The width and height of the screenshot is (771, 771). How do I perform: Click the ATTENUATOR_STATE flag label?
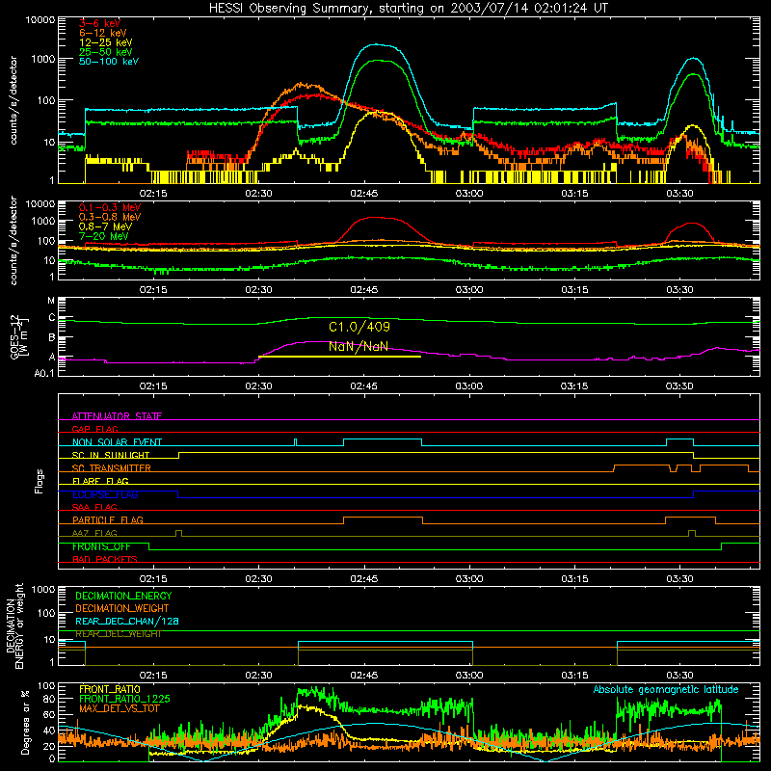coord(117,416)
